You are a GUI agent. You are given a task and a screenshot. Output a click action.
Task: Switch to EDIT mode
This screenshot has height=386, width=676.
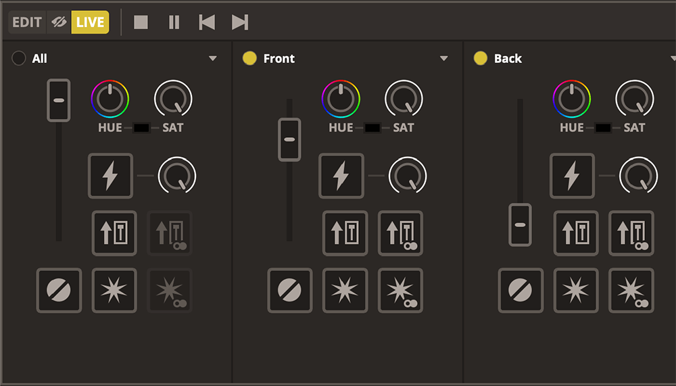(27, 22)
